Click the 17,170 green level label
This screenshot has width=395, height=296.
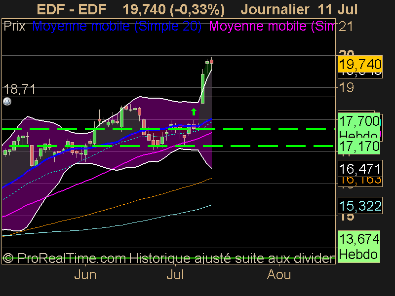(x=359, y=146)
